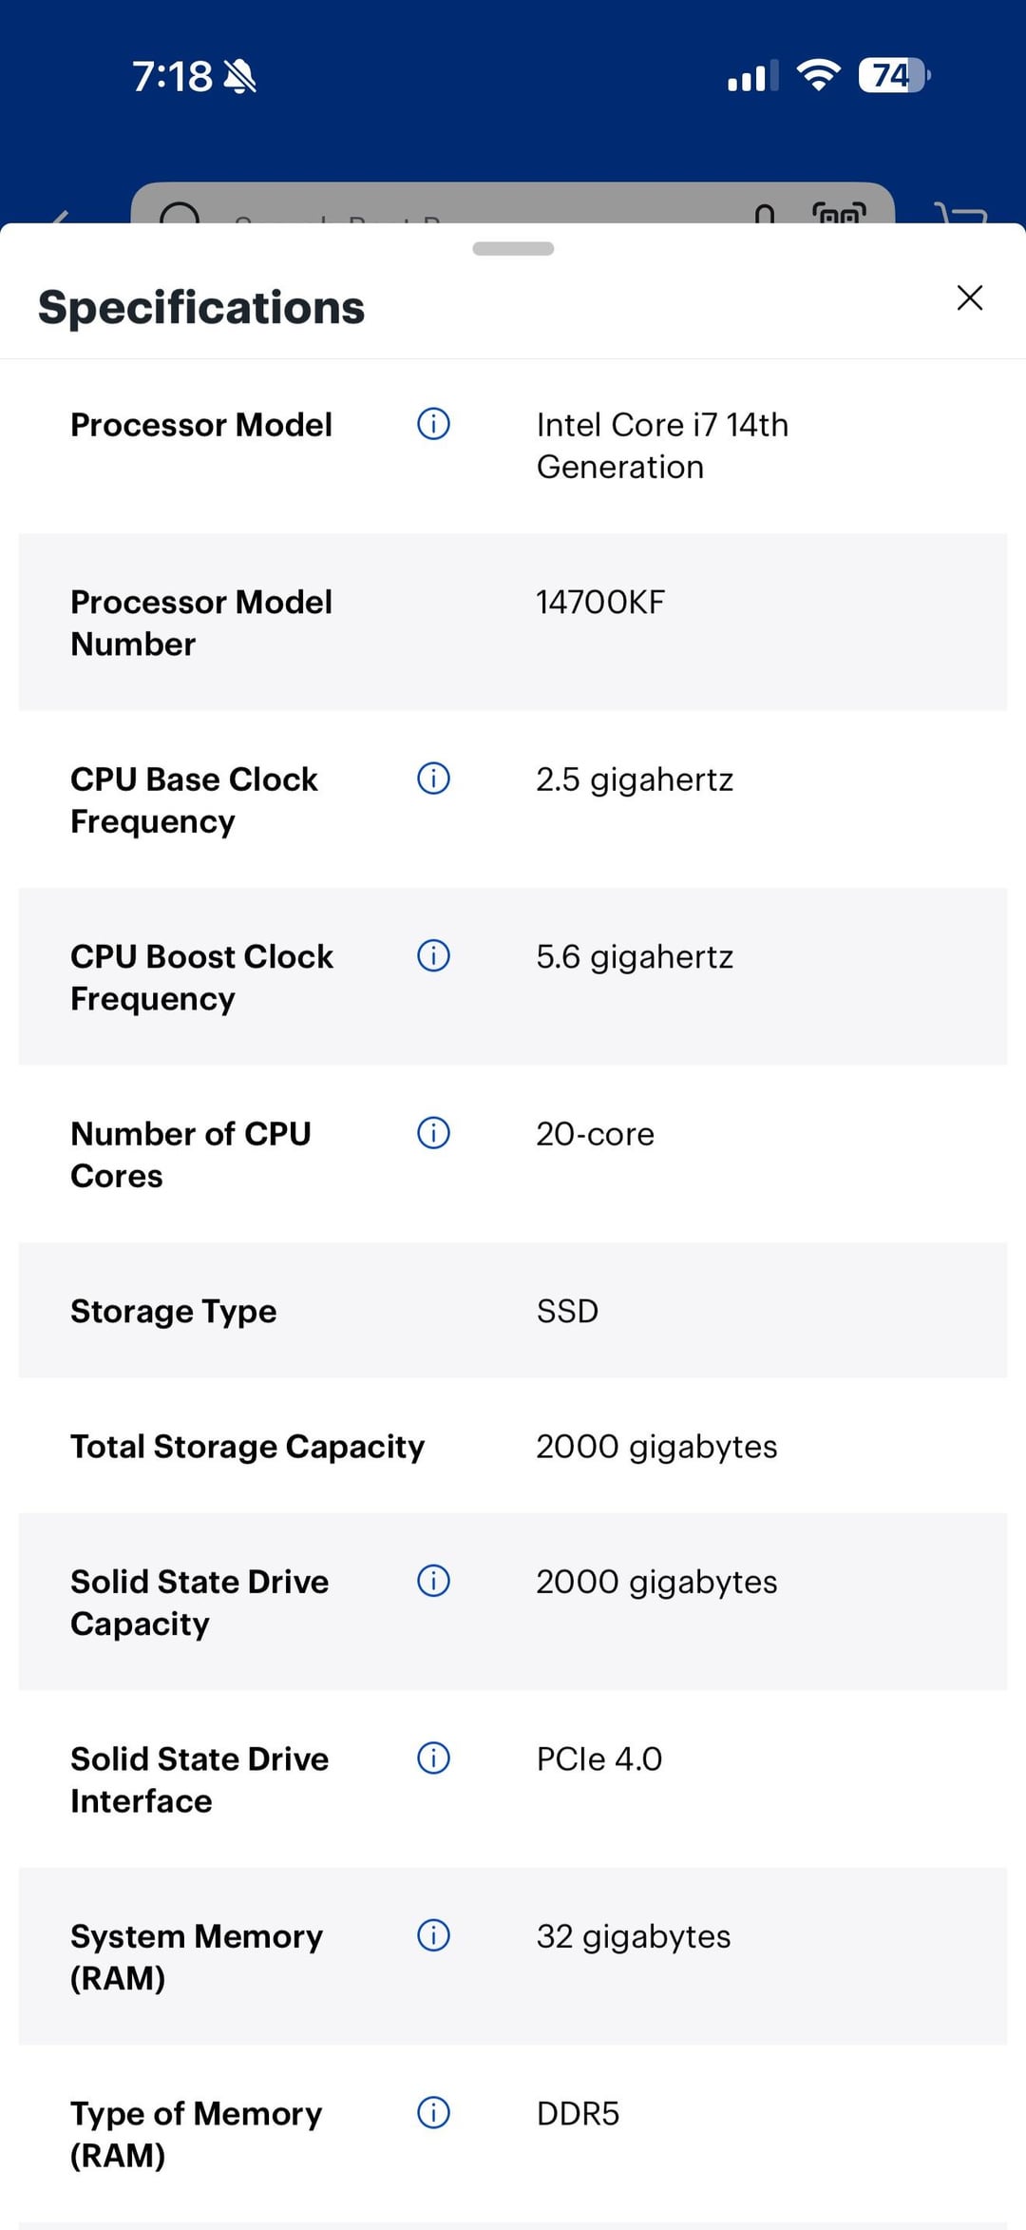Tap the Total Storage Capacity row
This screenshot has height=2230, width=1026.
(x=513, y=1446)
